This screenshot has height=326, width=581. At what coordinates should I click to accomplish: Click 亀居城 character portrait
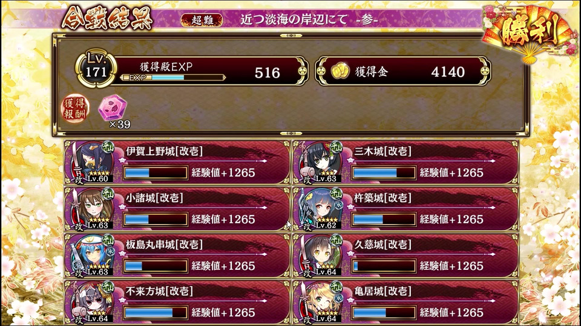click(320, 302)
